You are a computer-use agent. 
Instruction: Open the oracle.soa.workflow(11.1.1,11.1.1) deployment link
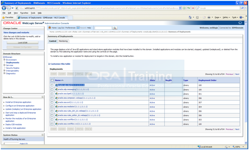73,120
